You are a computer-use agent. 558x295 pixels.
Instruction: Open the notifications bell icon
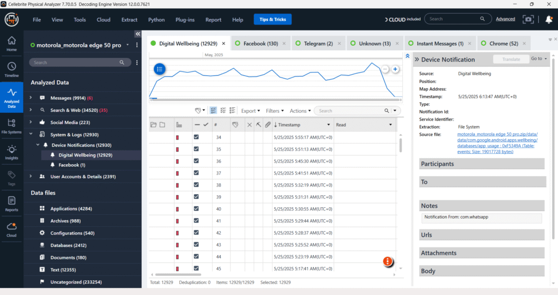tap(549, 19)
